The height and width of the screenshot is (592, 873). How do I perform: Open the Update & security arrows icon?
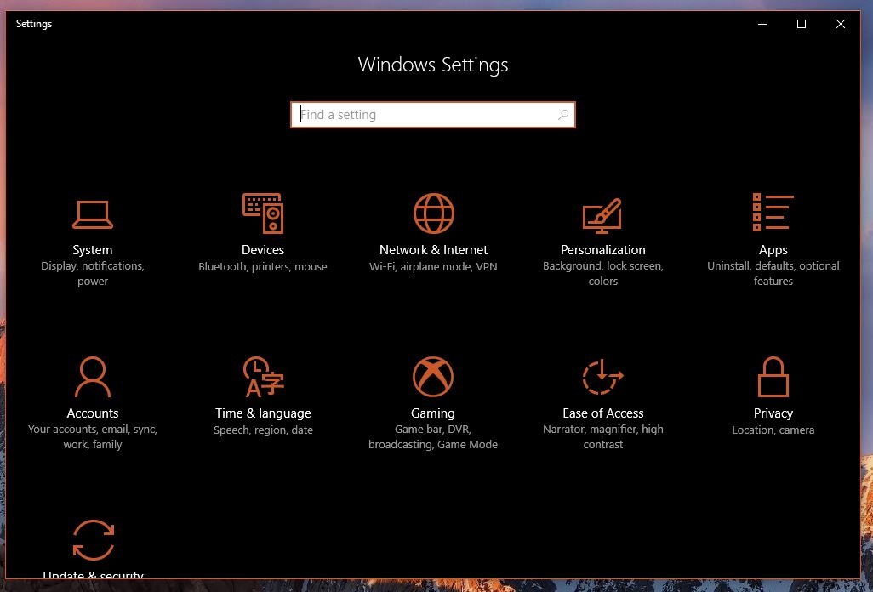click(x=94, y=540)
